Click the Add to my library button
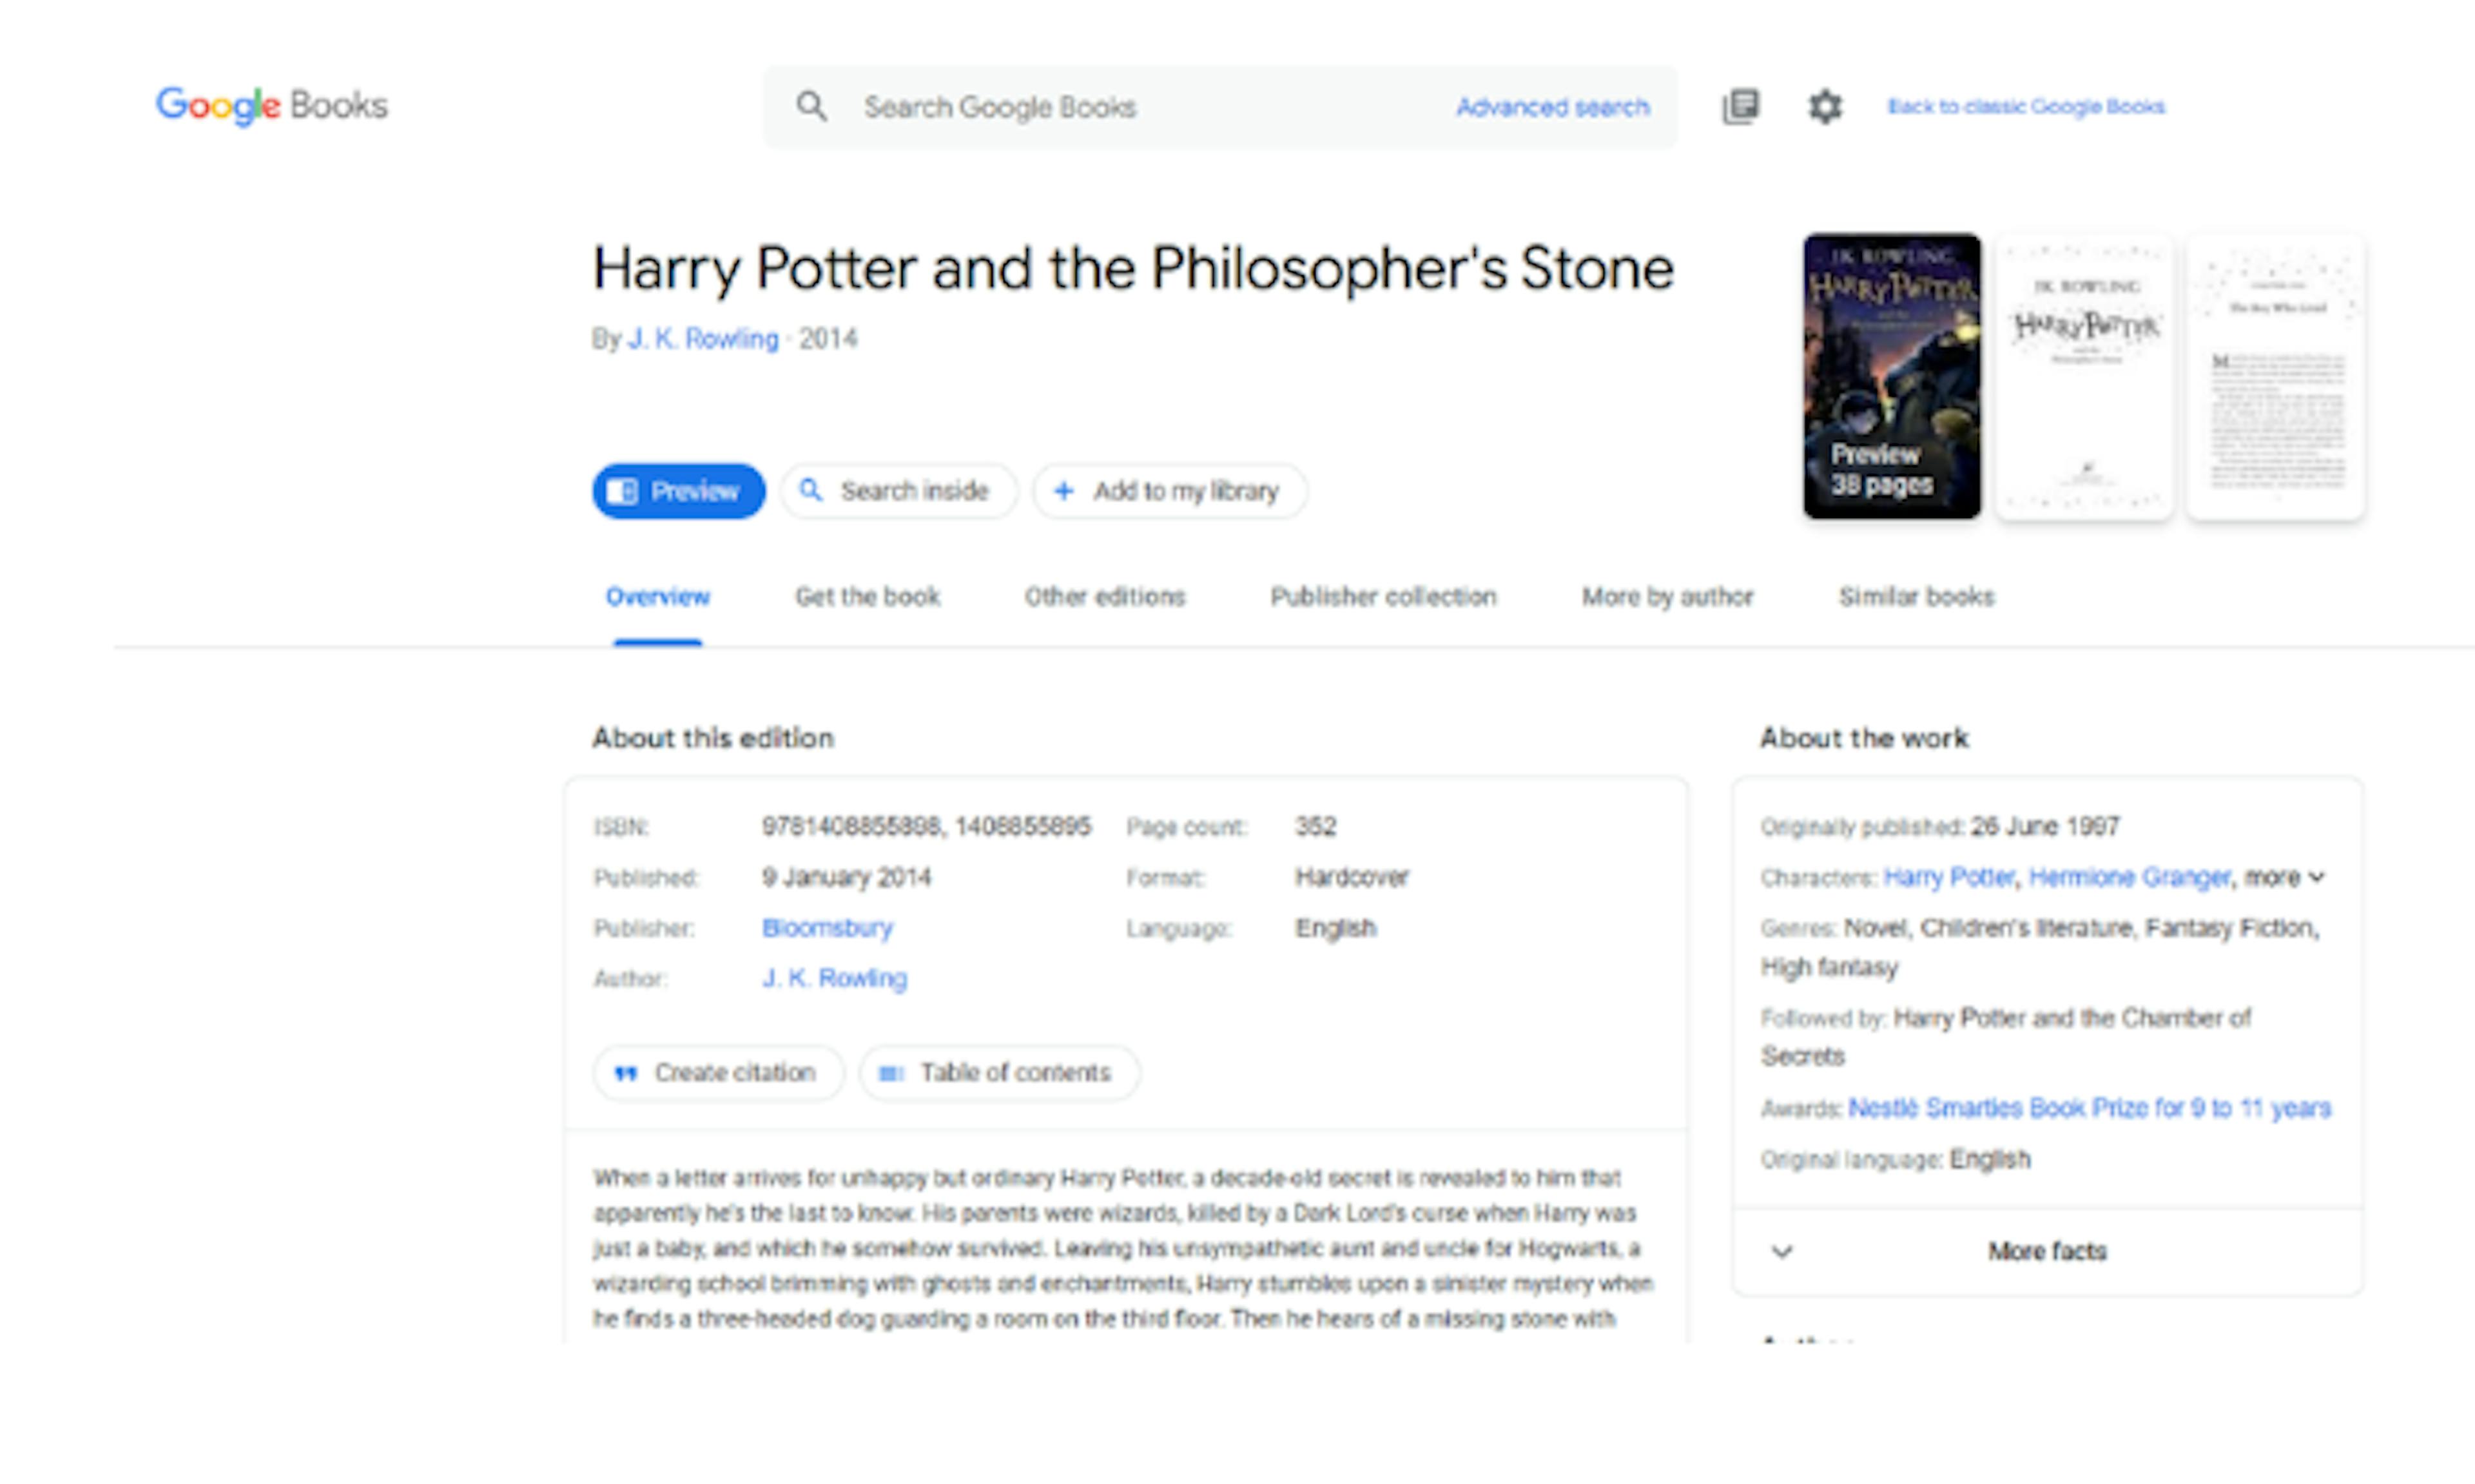 pos(1169,491)
